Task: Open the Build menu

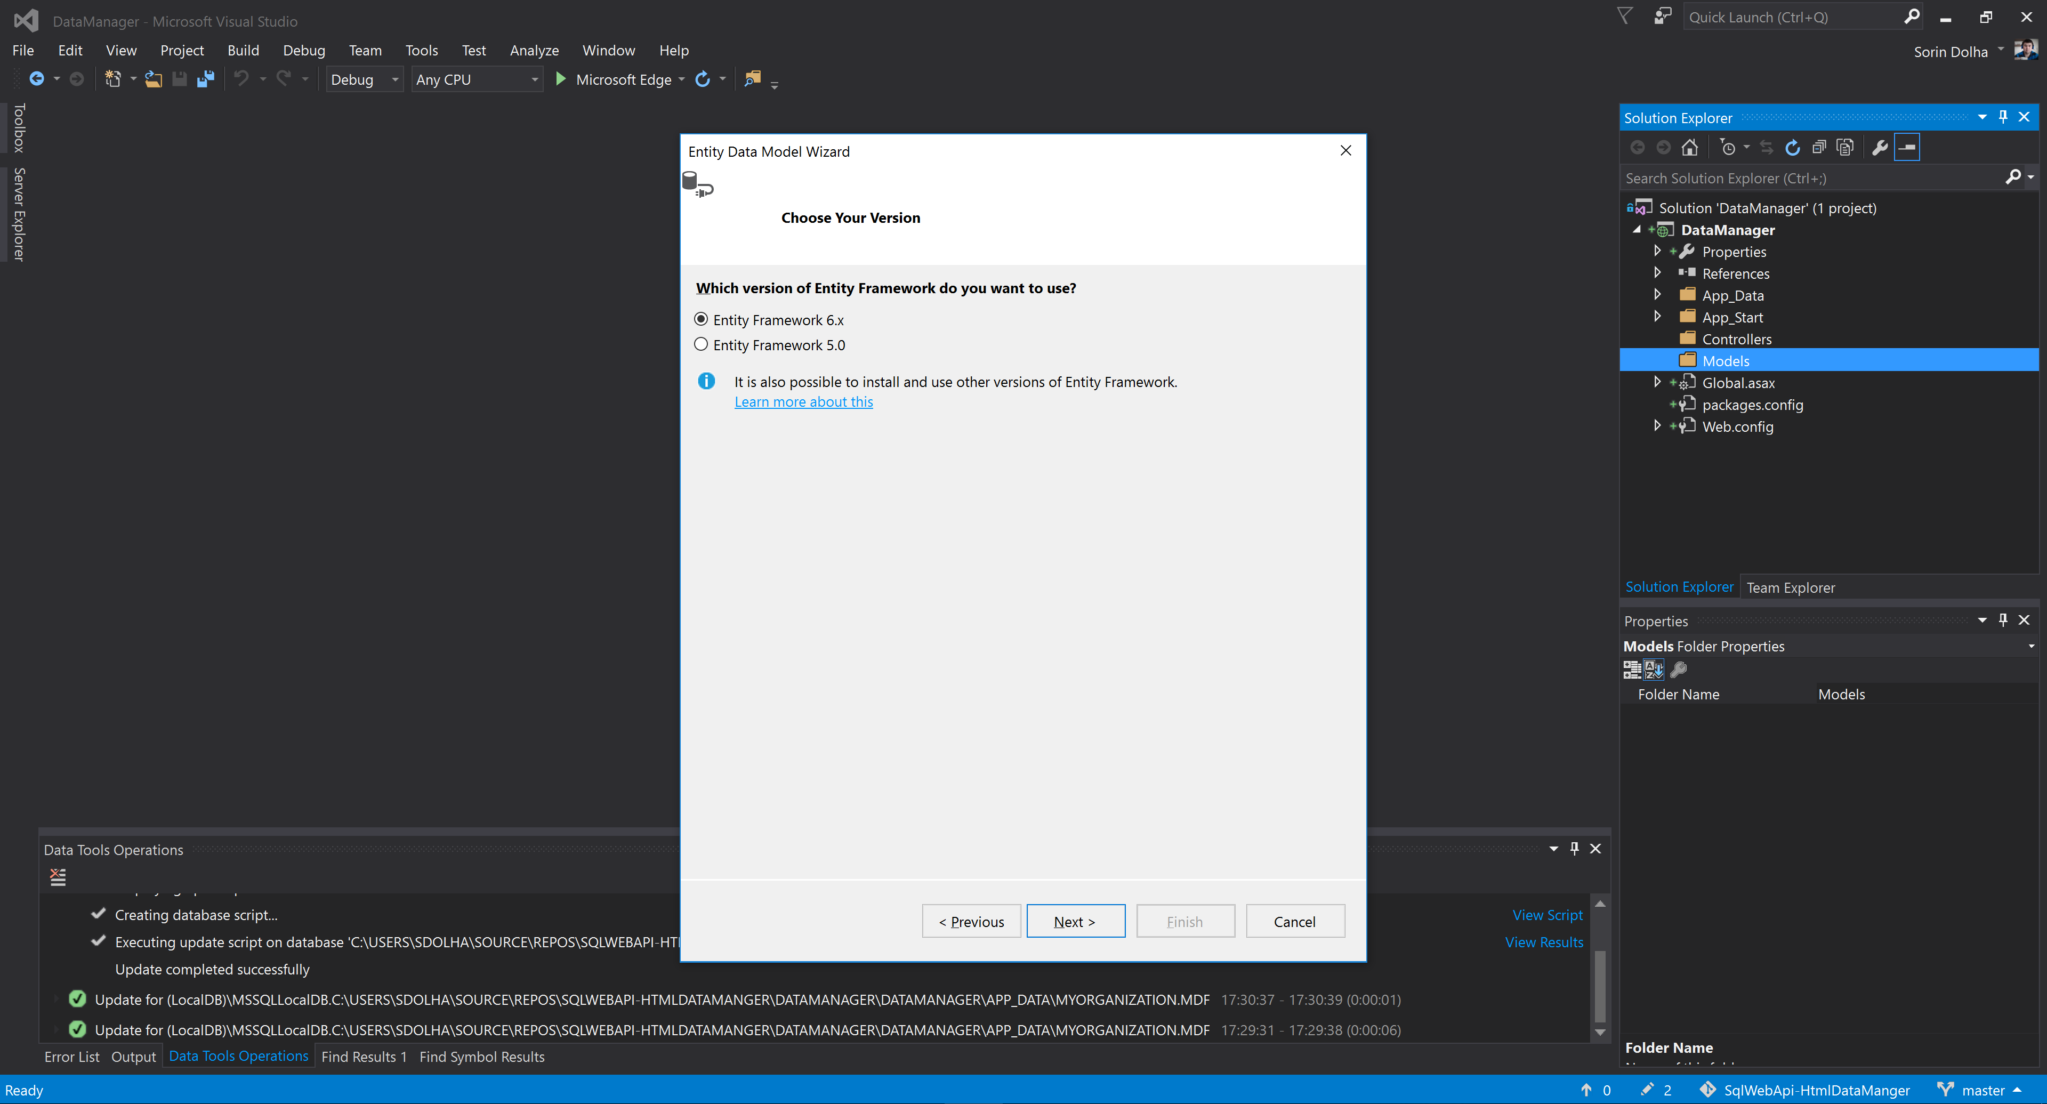Action: tap(243, 50)
